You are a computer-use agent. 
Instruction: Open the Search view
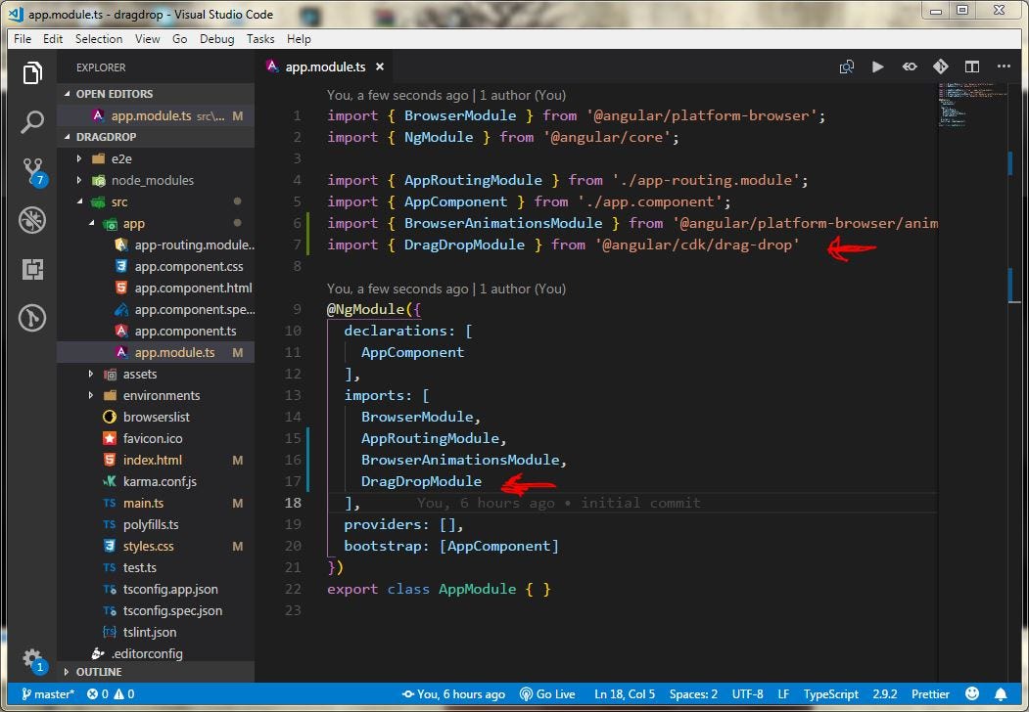32,121
